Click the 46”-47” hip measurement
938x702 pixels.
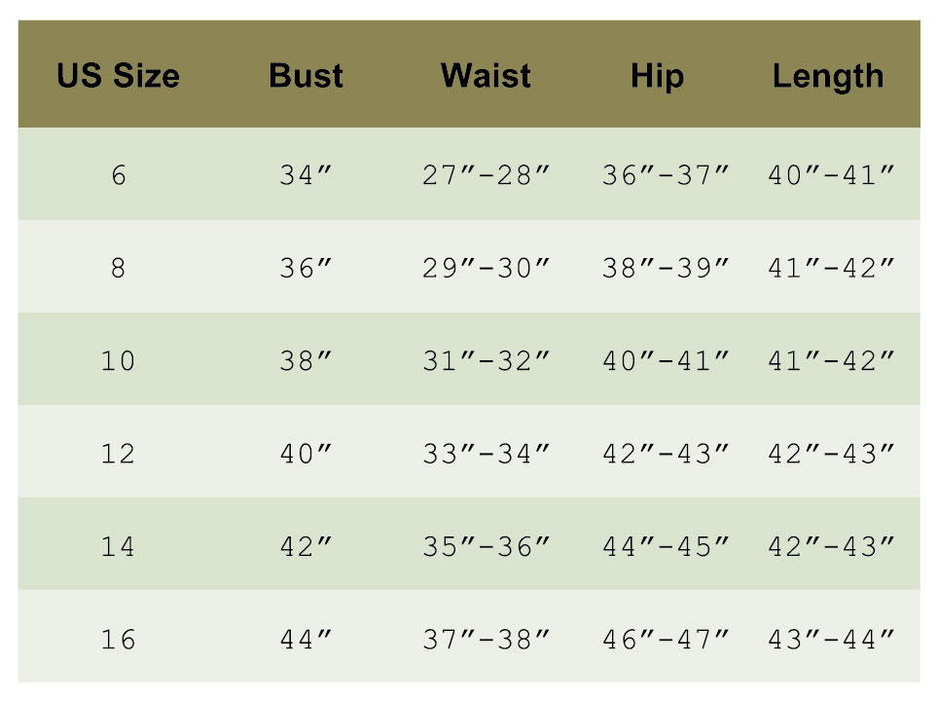(x=666, y=640)
